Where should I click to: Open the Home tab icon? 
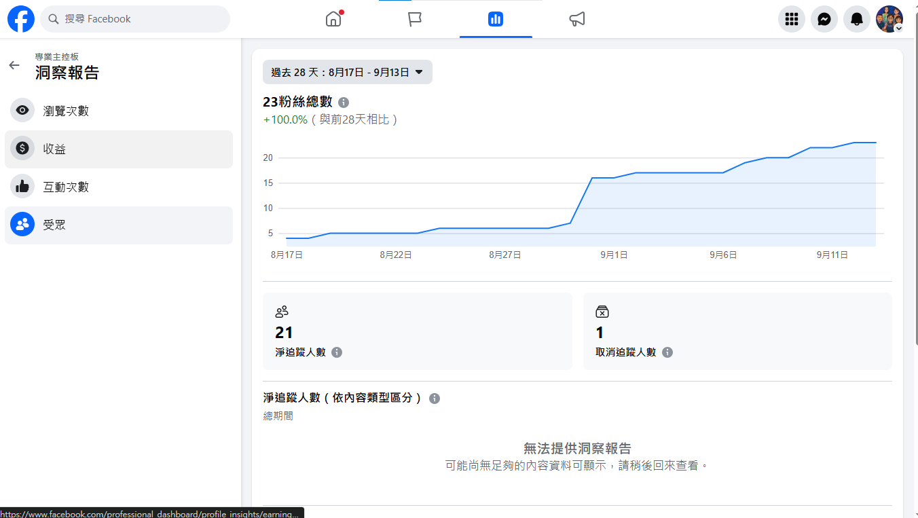click(333, 19)
